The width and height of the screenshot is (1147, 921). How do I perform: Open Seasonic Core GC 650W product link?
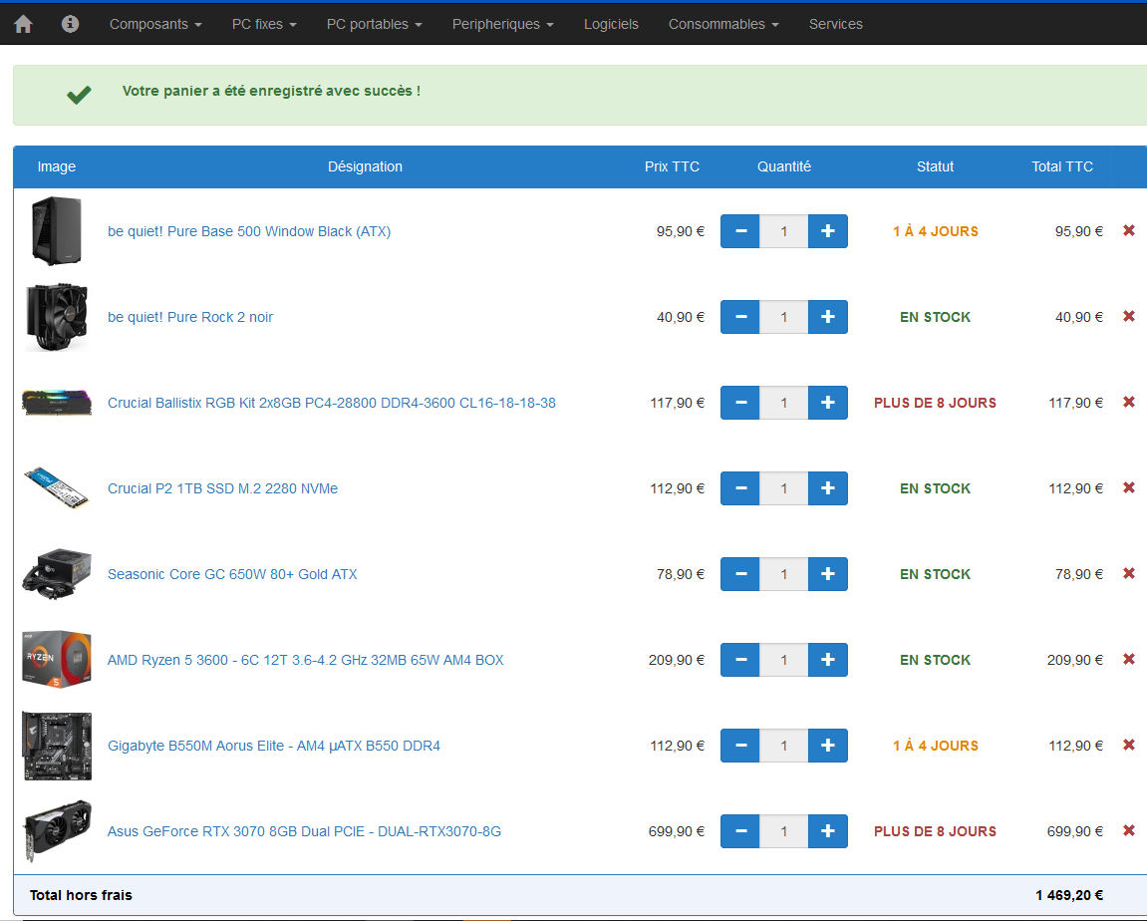coord(232,574)
